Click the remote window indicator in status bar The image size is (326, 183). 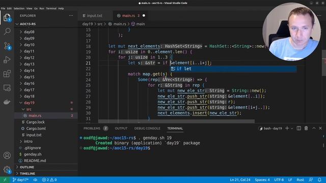click(x=5, y=179)
